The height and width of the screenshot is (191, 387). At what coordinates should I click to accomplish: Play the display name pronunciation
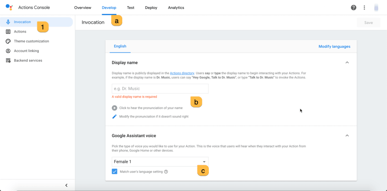pyautogui.click(x=114, y=108)
